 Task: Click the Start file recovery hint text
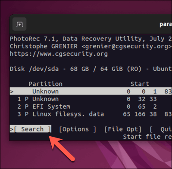pos(147,137)
